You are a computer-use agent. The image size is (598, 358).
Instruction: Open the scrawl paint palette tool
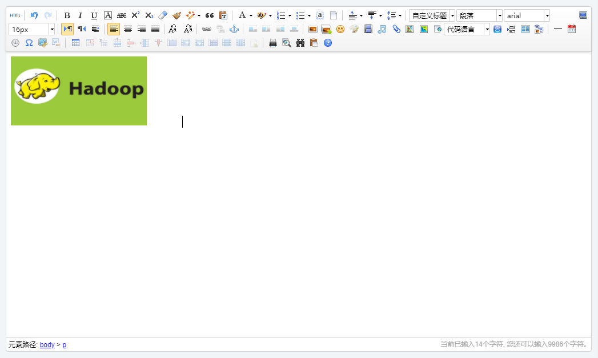pyautogui.click(x=354, y=29)
